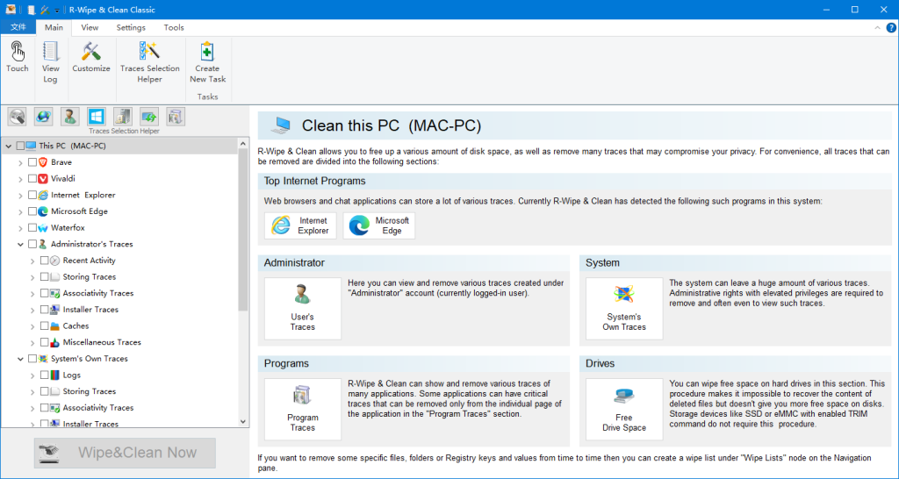Click the Wipe&Clean Now button
The width and height of the screenshot is (899, 479).
point(125,453)
